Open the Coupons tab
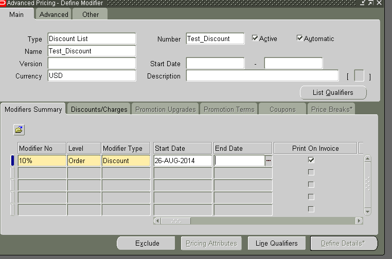392x259 pixels. (282, 109)
